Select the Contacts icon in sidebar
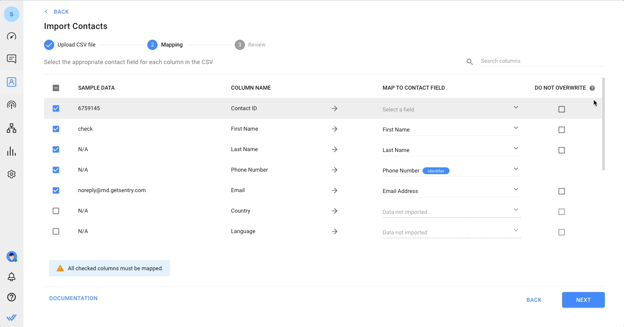The image size is (624, 327). point(12,82)
